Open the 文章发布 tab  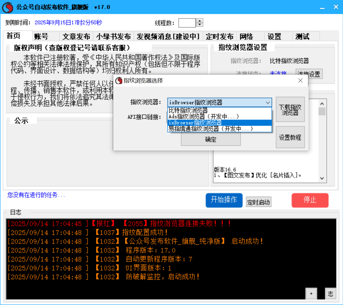pos(76,37)
